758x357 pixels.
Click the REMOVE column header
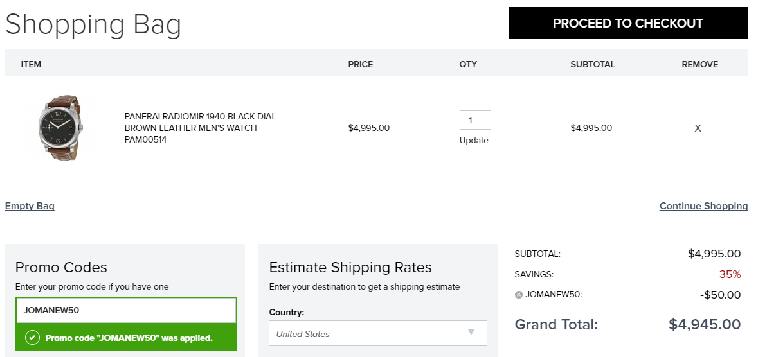[x=700, y=64]
